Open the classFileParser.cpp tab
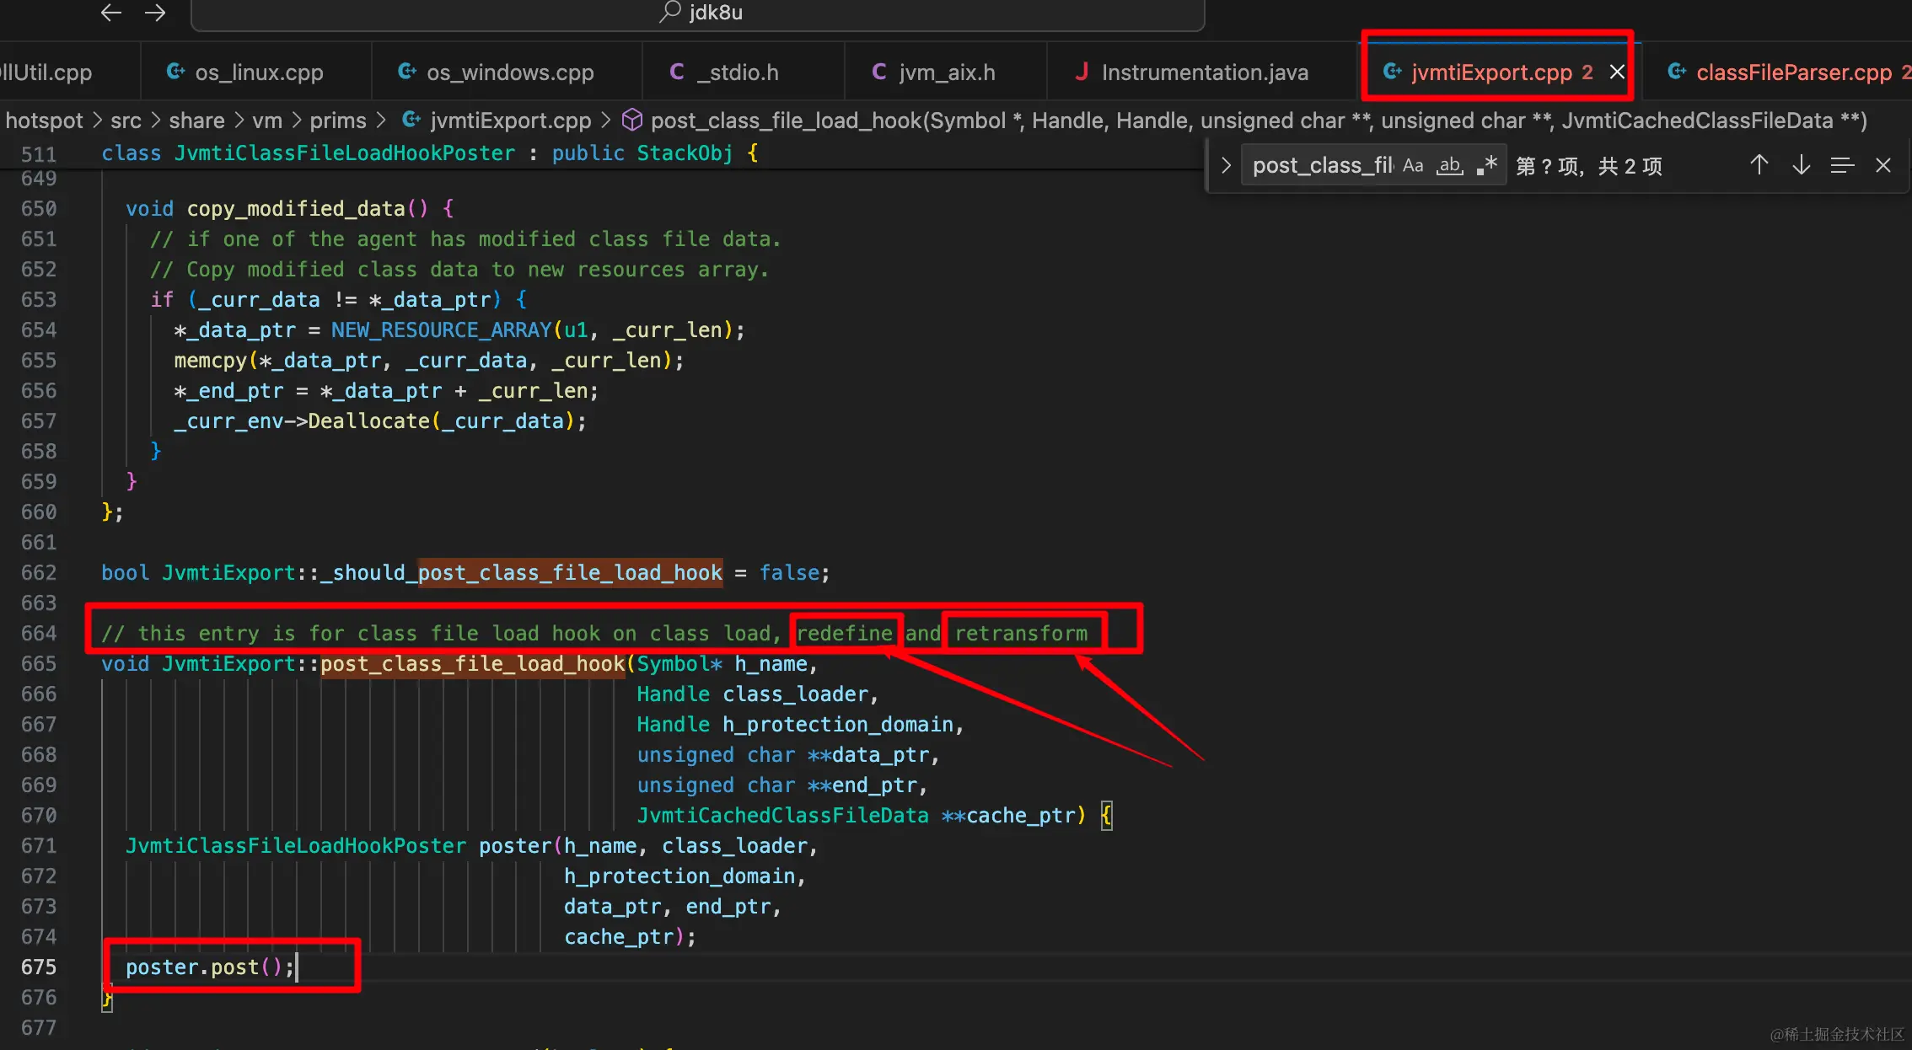The image size is (1912, 1050). (x=1793, y=72)
